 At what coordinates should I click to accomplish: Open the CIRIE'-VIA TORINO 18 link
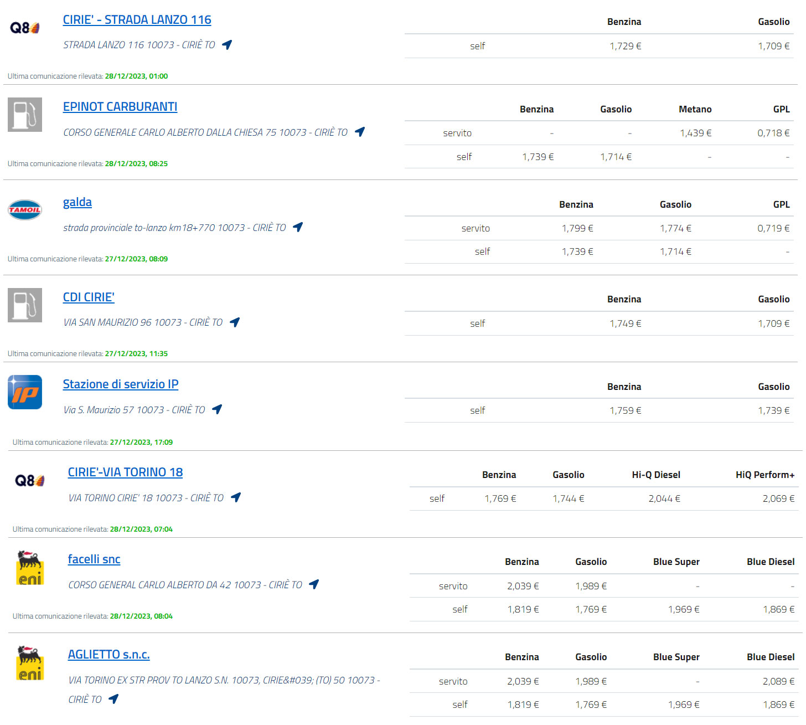(125, 472)
